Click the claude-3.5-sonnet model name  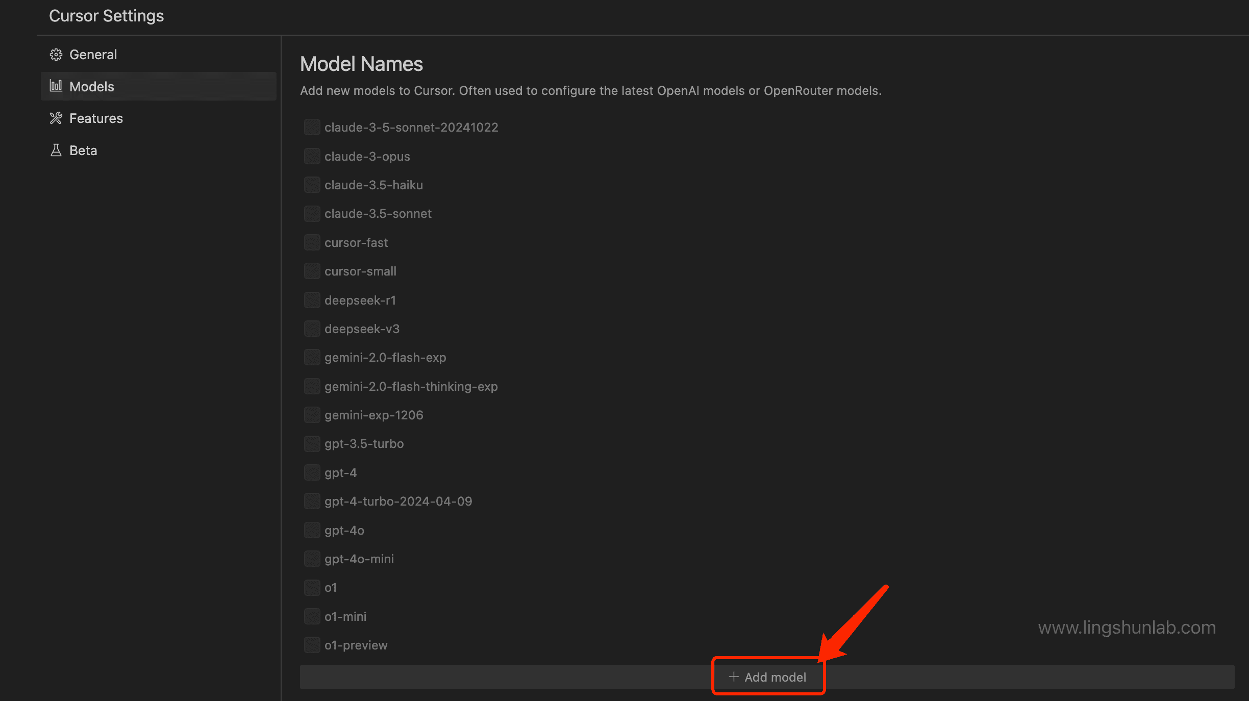click(x=378, y=213)
